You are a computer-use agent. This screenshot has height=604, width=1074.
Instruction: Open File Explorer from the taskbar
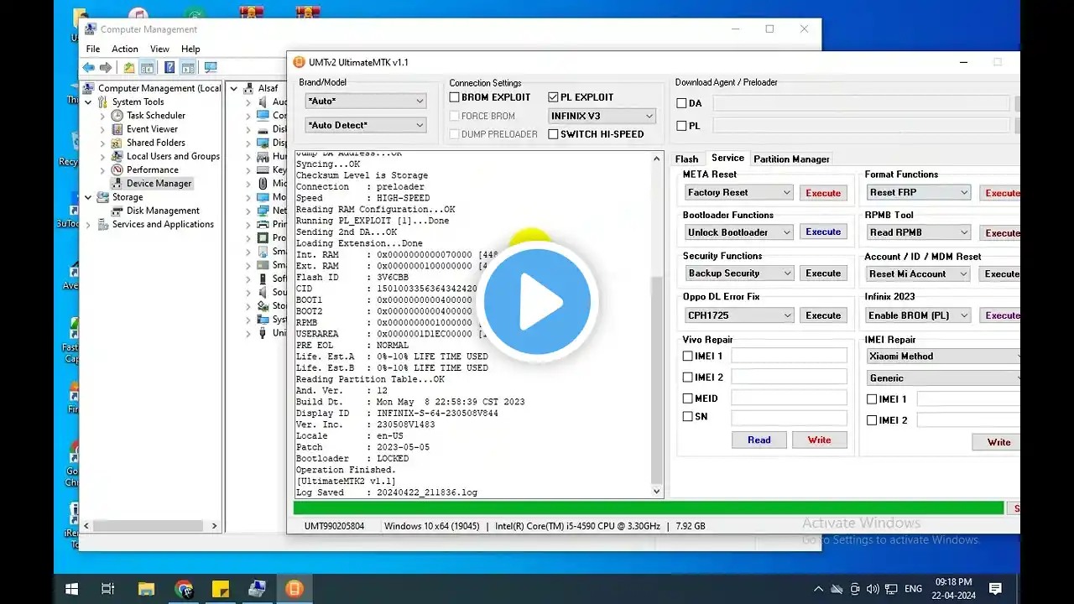tap(146, 589)
